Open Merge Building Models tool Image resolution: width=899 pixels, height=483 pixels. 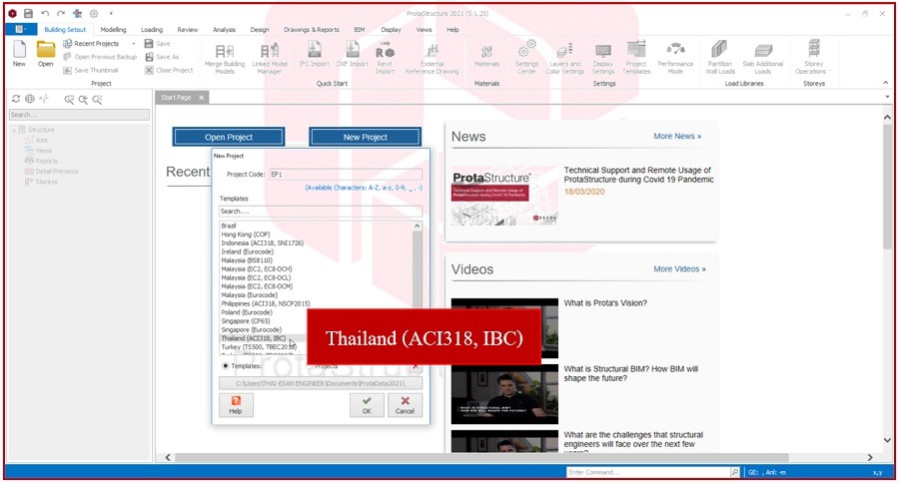point(225,59)
